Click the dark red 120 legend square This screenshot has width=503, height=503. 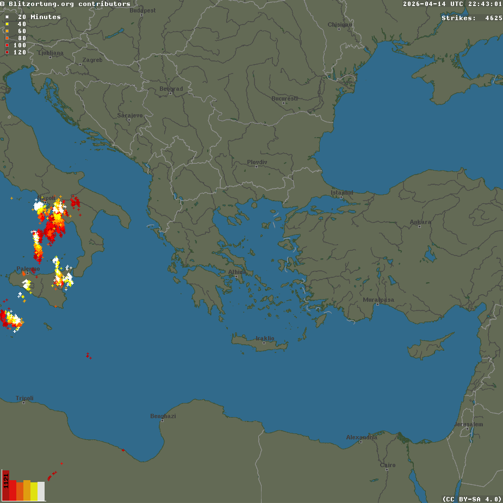pos(7,52)
